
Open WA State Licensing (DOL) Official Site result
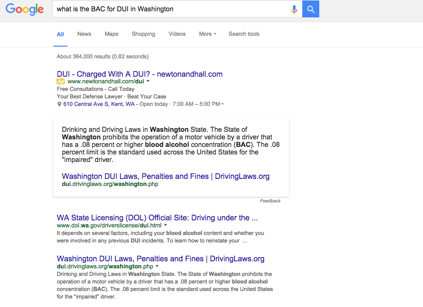(158, 218)
